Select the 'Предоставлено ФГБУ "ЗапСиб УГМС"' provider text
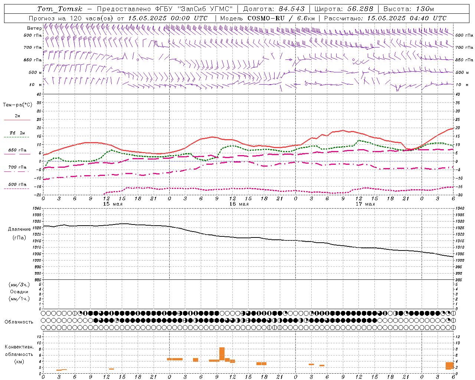 click(x=165, y=9)
